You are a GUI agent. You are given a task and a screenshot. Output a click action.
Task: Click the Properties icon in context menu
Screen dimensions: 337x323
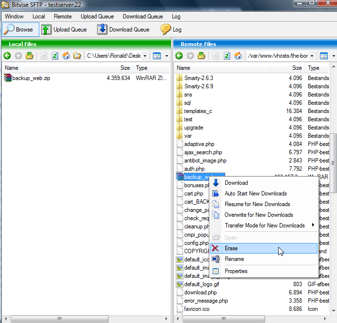pos(216,271)
